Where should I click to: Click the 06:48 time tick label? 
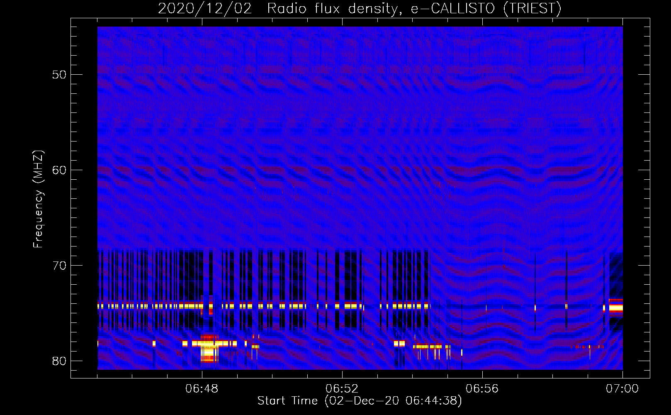pos(202,389)
